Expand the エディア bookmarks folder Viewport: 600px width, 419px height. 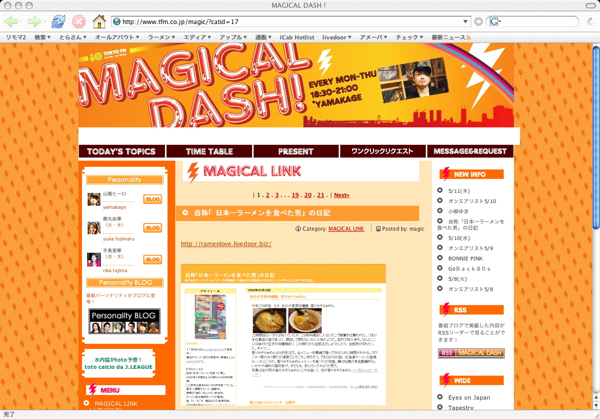(197, 37)
